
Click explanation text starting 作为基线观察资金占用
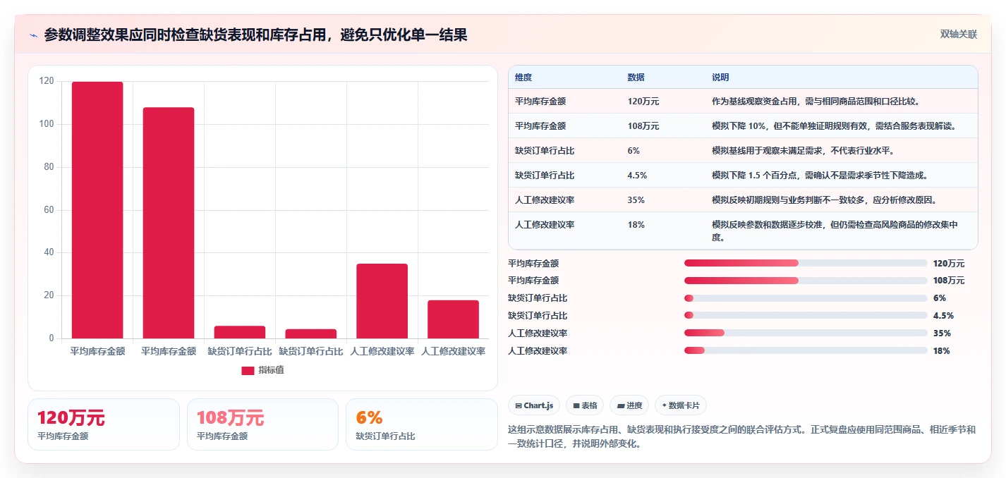(x=816, y=102)
